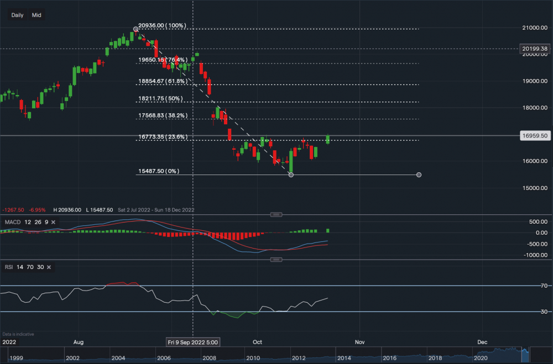Close the MACD indicator with its X icon
Image resolution: width=553 pixels, height=364 pixels.
pos(53,221)
